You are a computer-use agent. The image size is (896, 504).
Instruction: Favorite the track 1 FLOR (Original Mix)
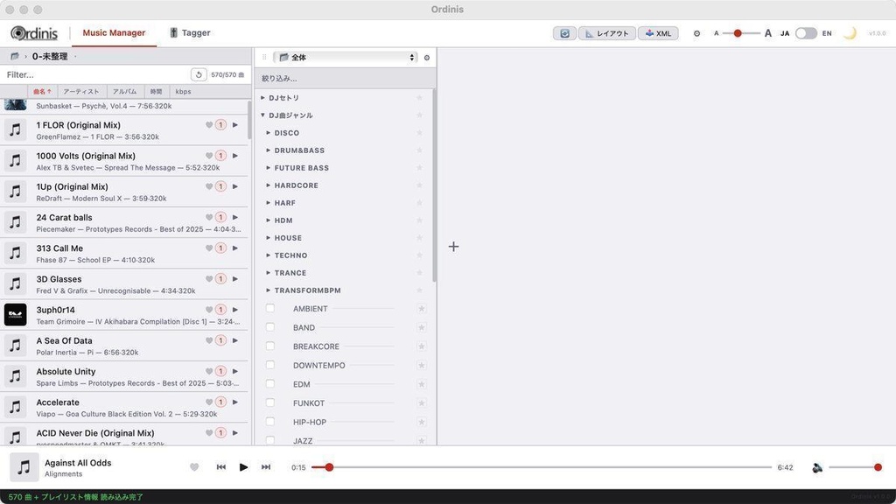(207, 124)
